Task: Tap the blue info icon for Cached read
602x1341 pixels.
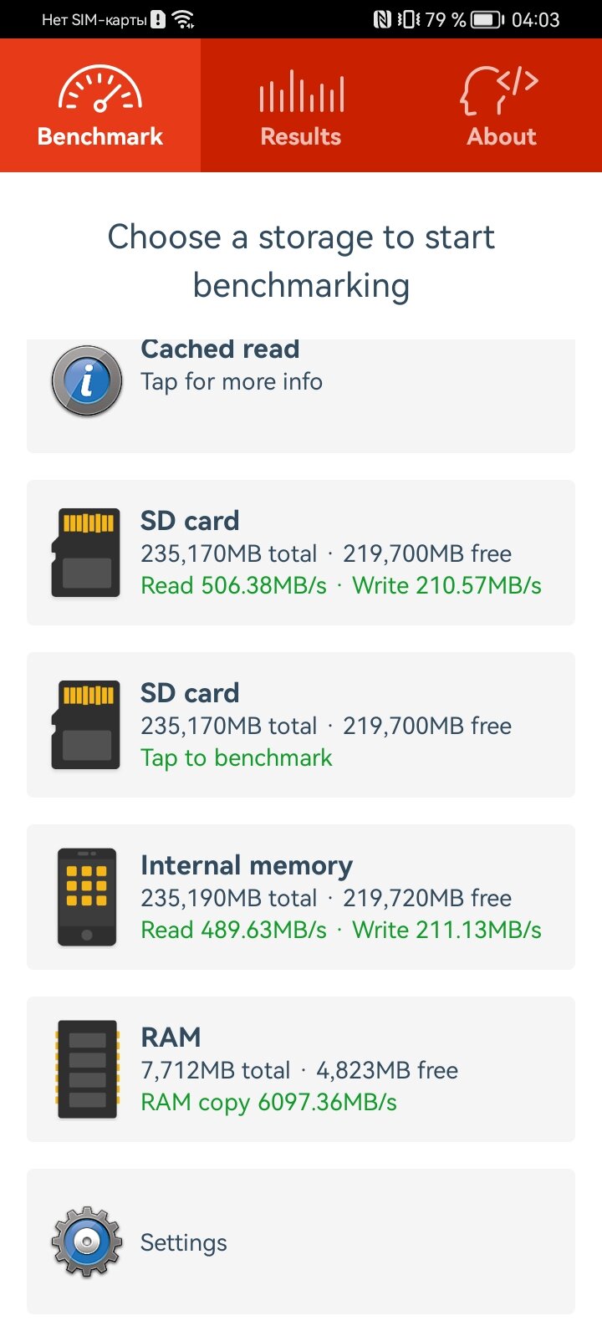Action: point(87,381)
